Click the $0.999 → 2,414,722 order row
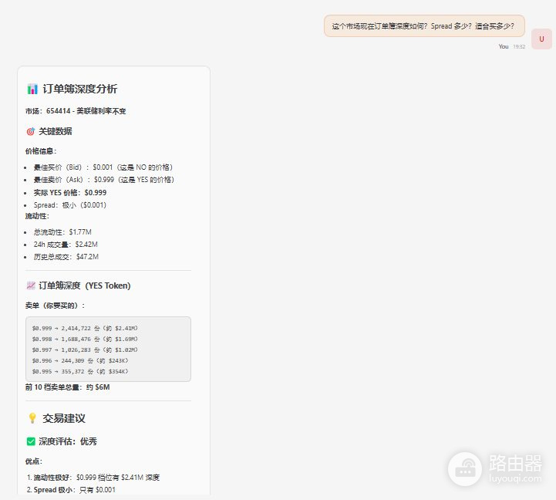Image resolution: width=556 pixels, height=500 pixels. tap(85, 328)
